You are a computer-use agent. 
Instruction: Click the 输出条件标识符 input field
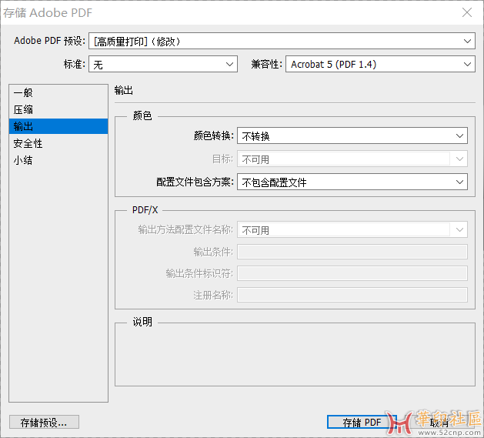[x=352, y=273]
